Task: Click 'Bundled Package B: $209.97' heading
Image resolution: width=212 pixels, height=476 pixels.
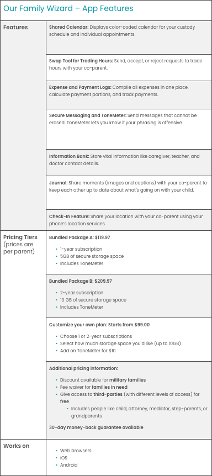Action: point(81,282)
